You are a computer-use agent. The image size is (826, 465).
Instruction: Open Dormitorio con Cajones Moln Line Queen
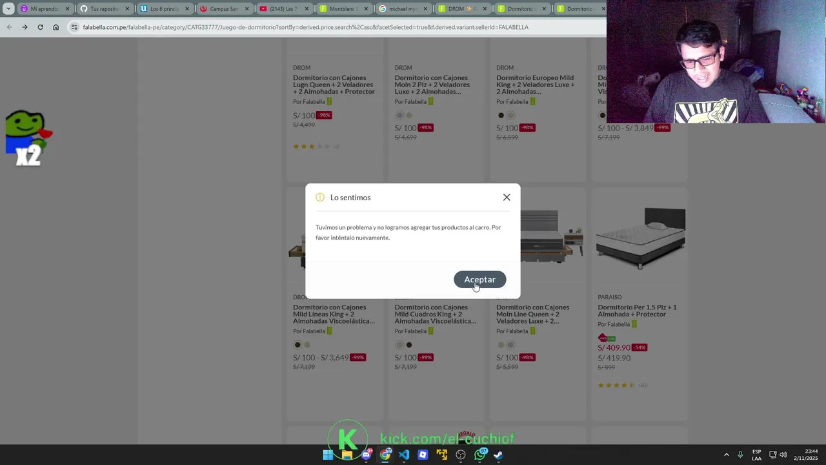point(532,314)
